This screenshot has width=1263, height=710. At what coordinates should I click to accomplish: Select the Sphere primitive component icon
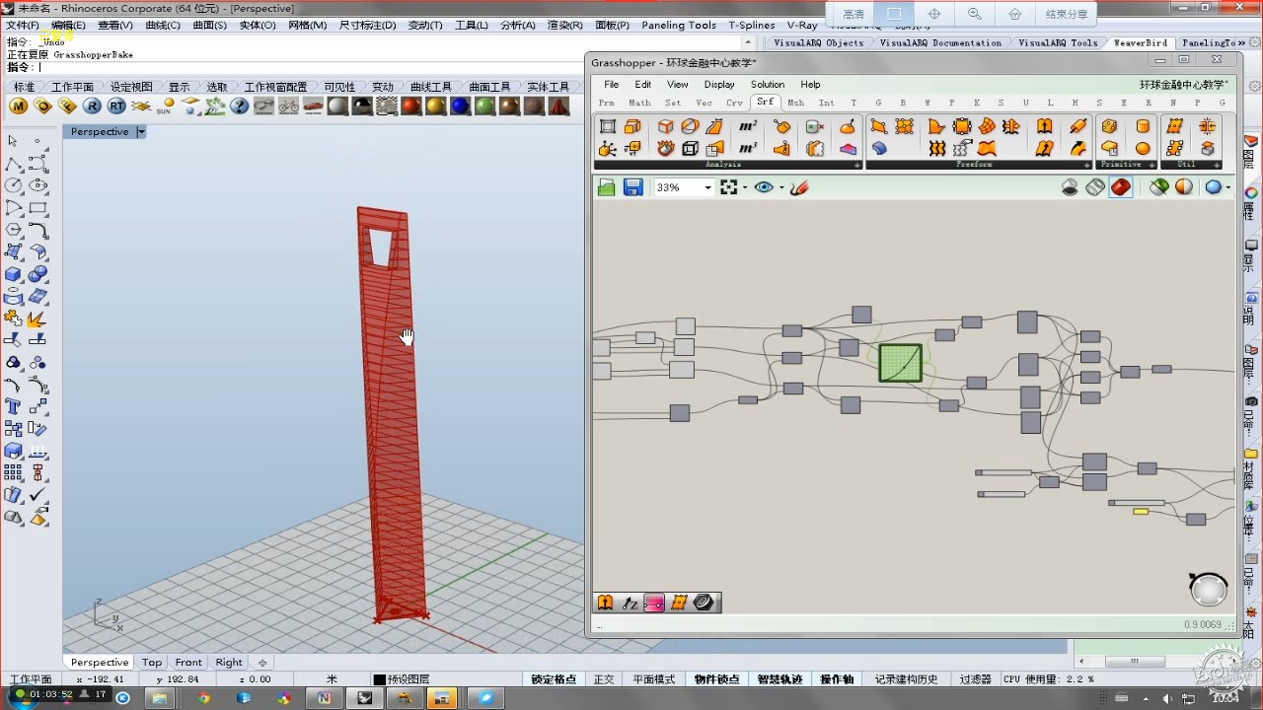pos(1143,148)
